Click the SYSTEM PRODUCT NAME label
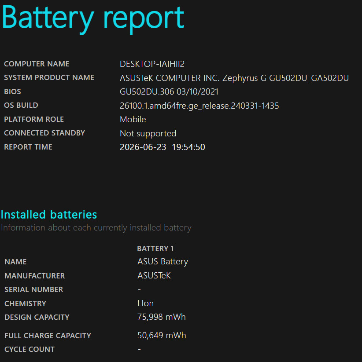 tap(49, 77)
